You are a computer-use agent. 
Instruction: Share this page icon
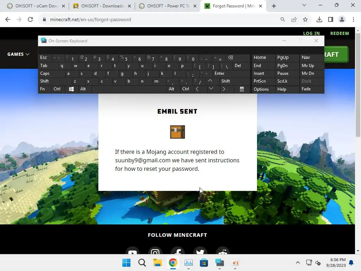294,20
